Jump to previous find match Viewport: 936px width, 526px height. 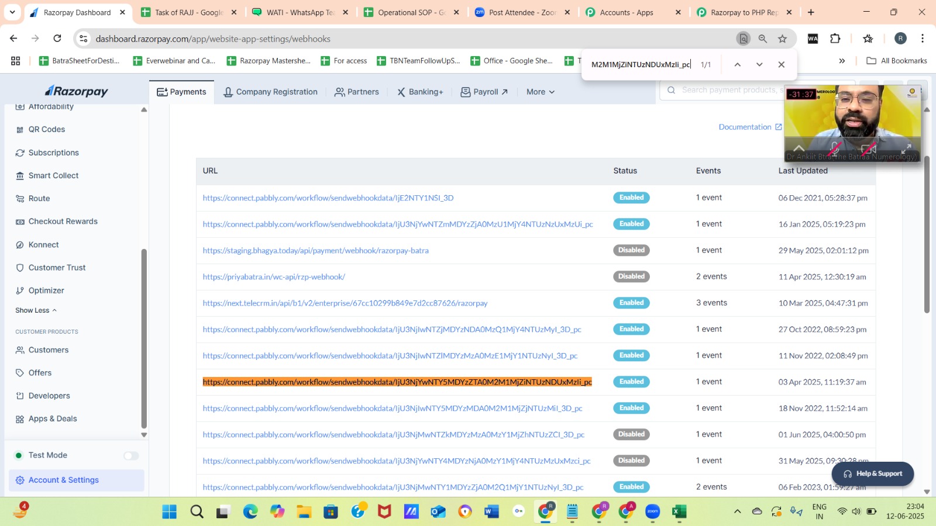[x=738, y=64]
